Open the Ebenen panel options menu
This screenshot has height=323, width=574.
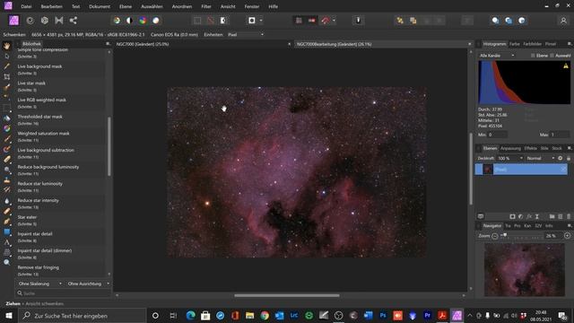coord(570,148)
